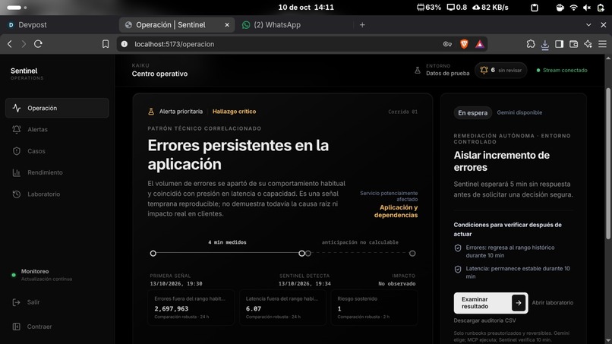Click the Aplicación y dependencias label
The image size is (612, 344).
click(x=396, y=211)
